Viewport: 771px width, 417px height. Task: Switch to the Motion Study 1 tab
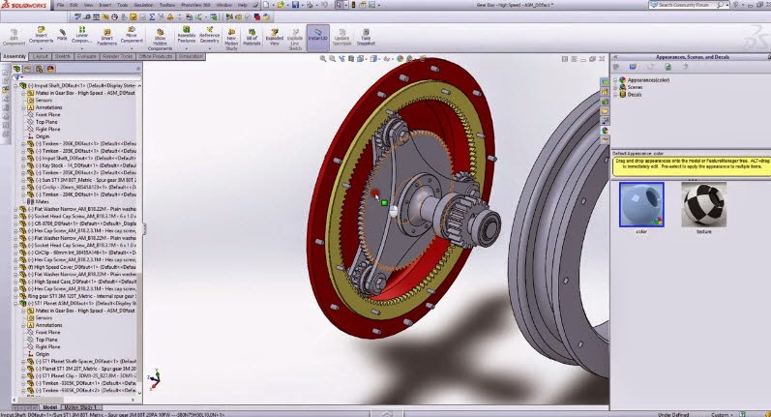coord(80,407)
